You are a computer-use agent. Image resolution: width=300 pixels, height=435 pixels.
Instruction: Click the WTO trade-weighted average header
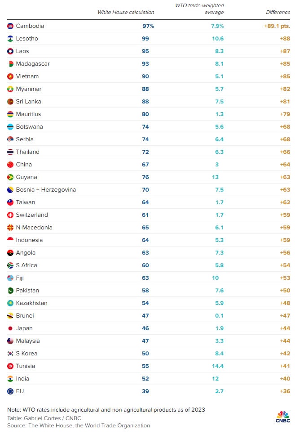[199, 9]
